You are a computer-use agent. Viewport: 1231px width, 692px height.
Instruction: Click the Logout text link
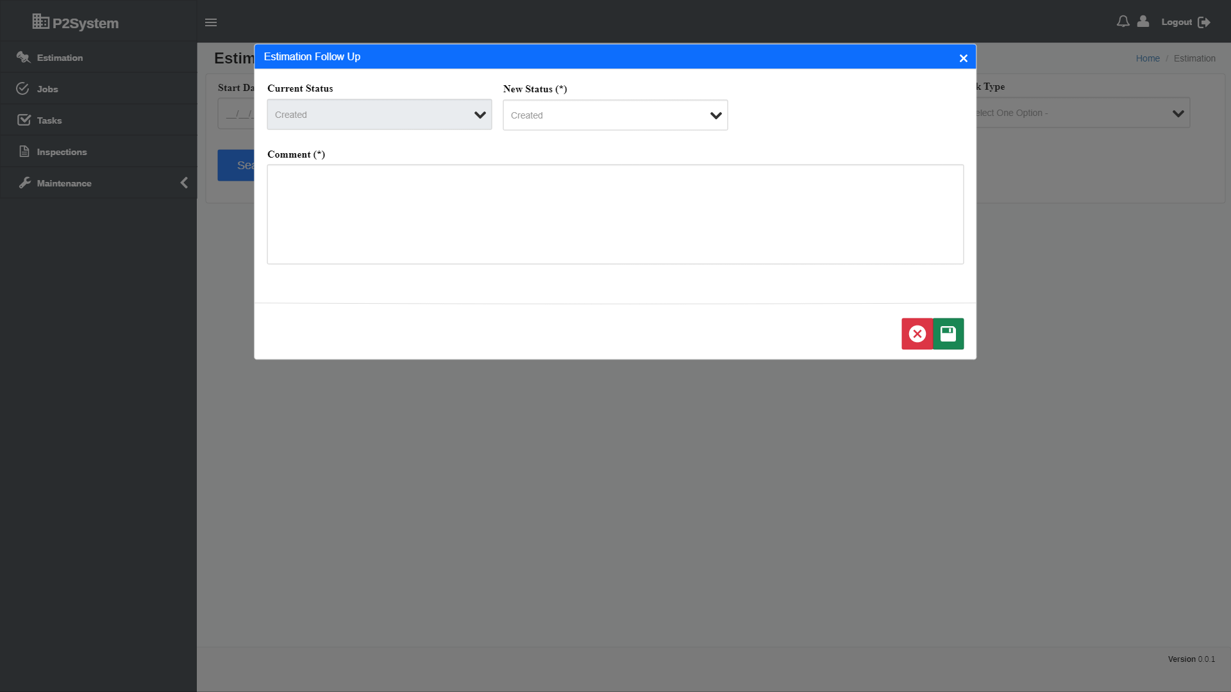tap(1177, 22)
